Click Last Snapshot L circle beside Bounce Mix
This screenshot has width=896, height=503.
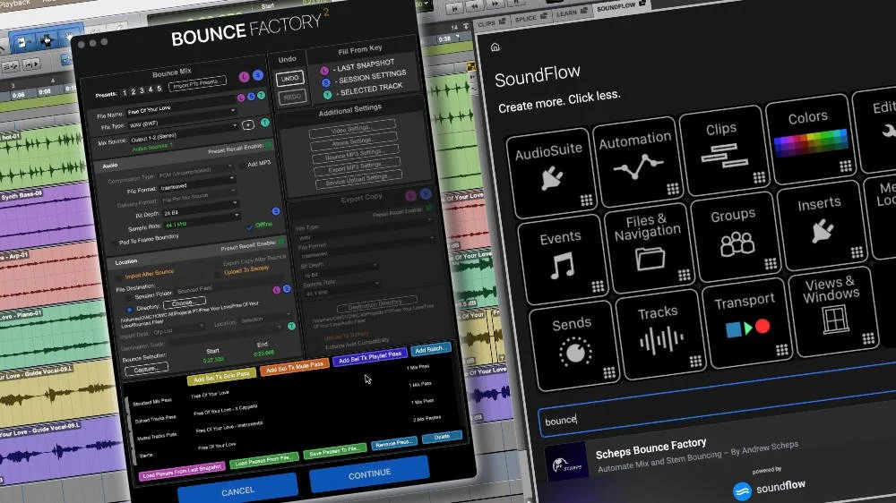point(245,76)
